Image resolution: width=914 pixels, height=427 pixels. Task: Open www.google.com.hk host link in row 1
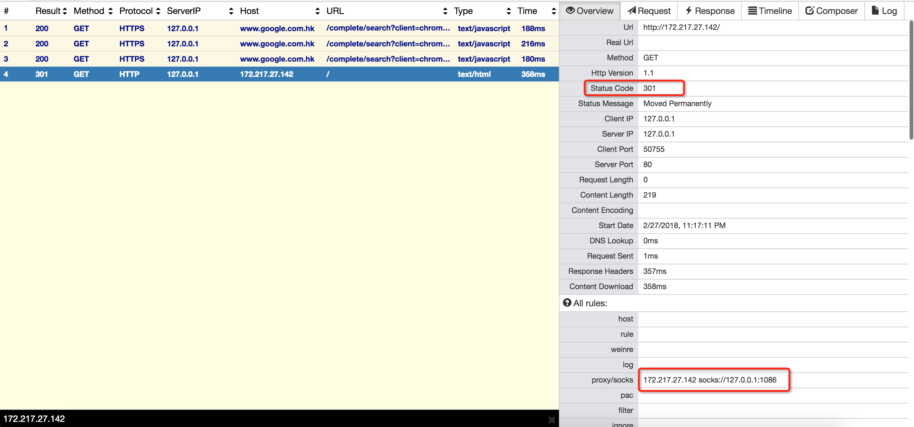click(277, 28)
